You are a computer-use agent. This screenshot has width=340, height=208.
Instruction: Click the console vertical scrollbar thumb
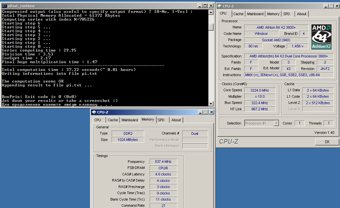[x=211, y=27]
